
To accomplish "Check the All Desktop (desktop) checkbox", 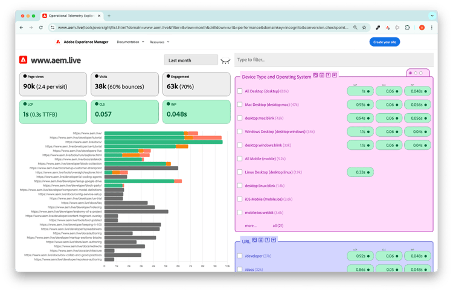I will tap(240, 91).
